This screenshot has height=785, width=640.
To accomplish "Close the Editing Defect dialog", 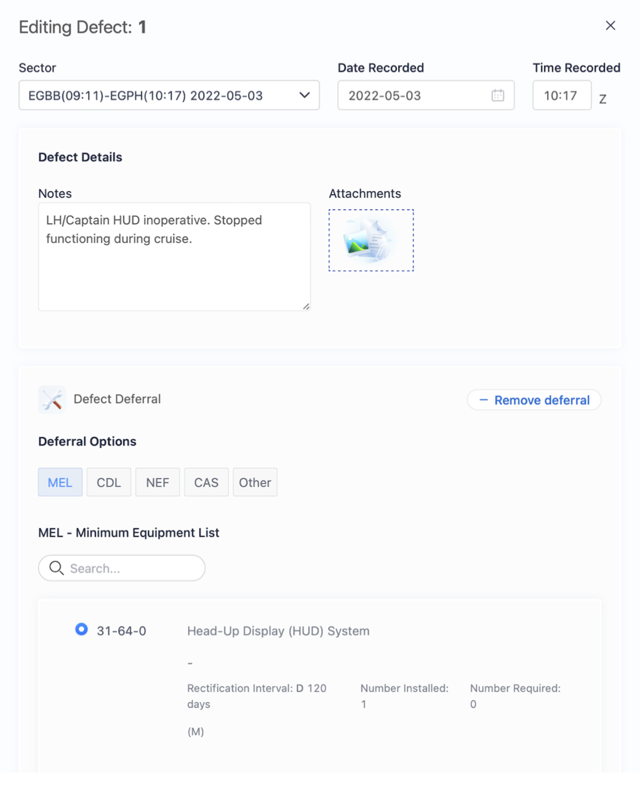I will (610, 25).
